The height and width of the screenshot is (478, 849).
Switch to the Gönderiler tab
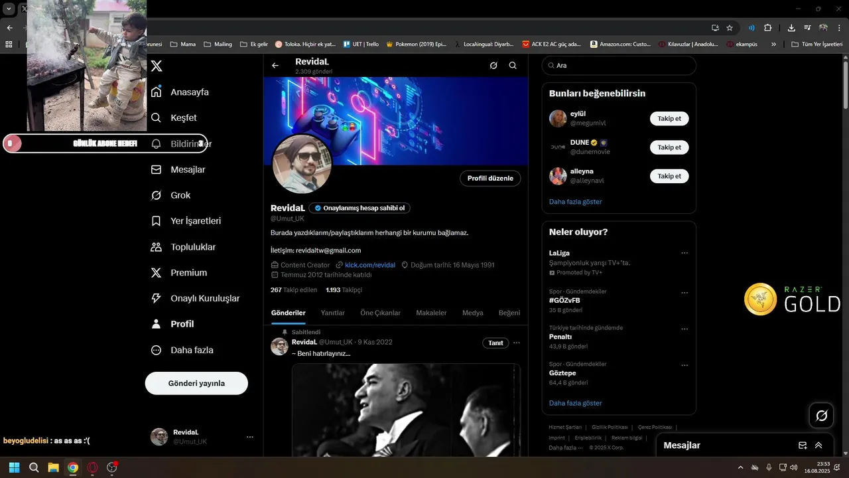pyautogui.click(x=289, y=313)
